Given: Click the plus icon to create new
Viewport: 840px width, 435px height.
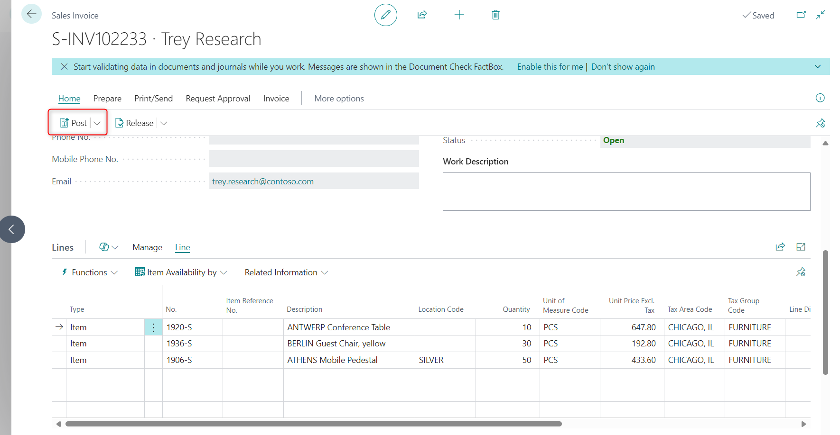Looking at the screenshot, I should pos(459,15).
